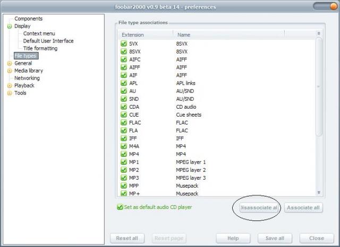This screenshot has height=247, width=340.
Task: Open Help for preferences
Action: tap(233, 238)
